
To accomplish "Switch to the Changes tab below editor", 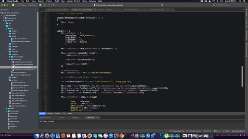I will [x=50, y=114].
